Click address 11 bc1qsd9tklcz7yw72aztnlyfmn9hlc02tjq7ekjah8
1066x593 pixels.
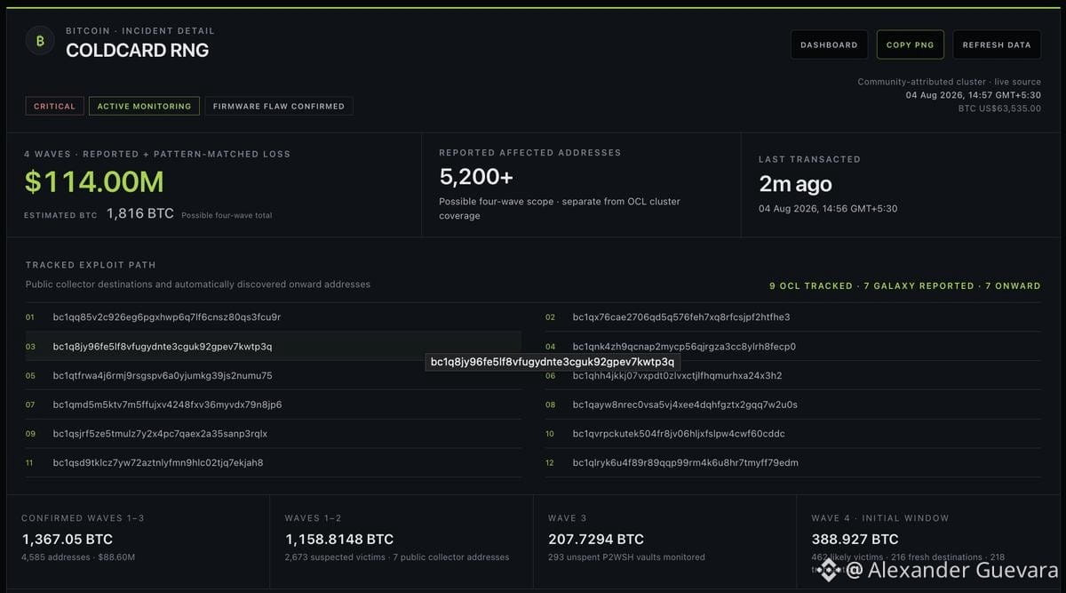(x=158, y=463)
